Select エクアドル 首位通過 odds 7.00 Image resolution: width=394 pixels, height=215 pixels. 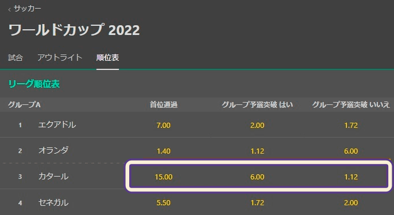pyautogui.click(x=164, y=125)
